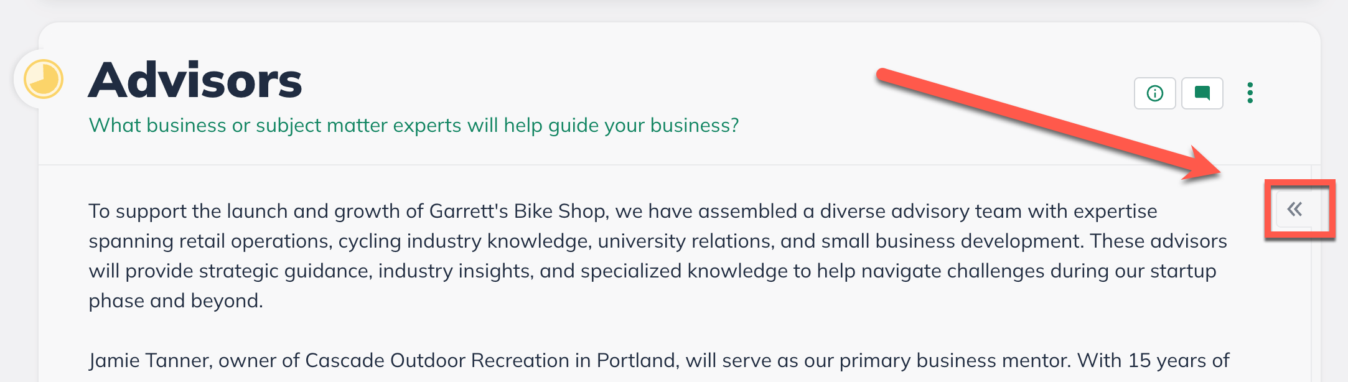This screenshot has height=382, width=1348.
Task: Open the three-dot more options menu
Action: [x=1250, y=93]
